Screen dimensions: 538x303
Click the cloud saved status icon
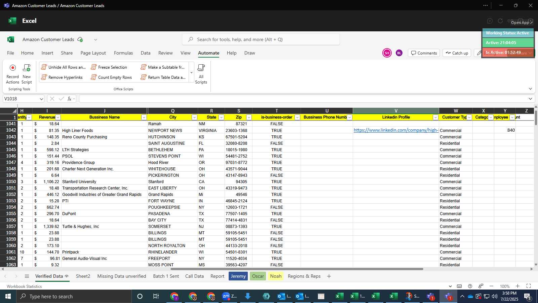coord(80,39)
